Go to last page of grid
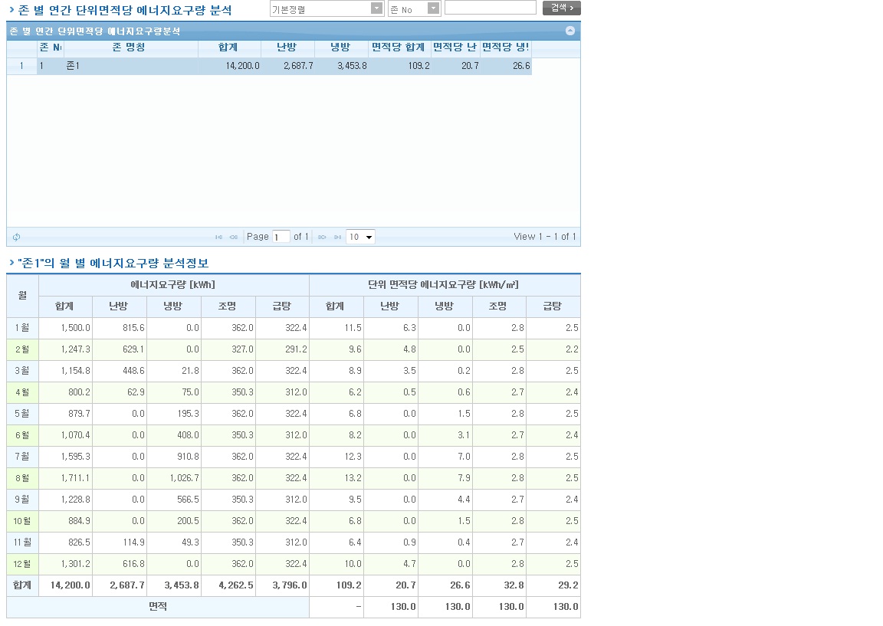883x626 pixels. (x=336, y=238)
